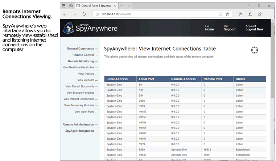Click the Remote Port column header
Viewport: 276px width, 161px height.
pos(218,79)
